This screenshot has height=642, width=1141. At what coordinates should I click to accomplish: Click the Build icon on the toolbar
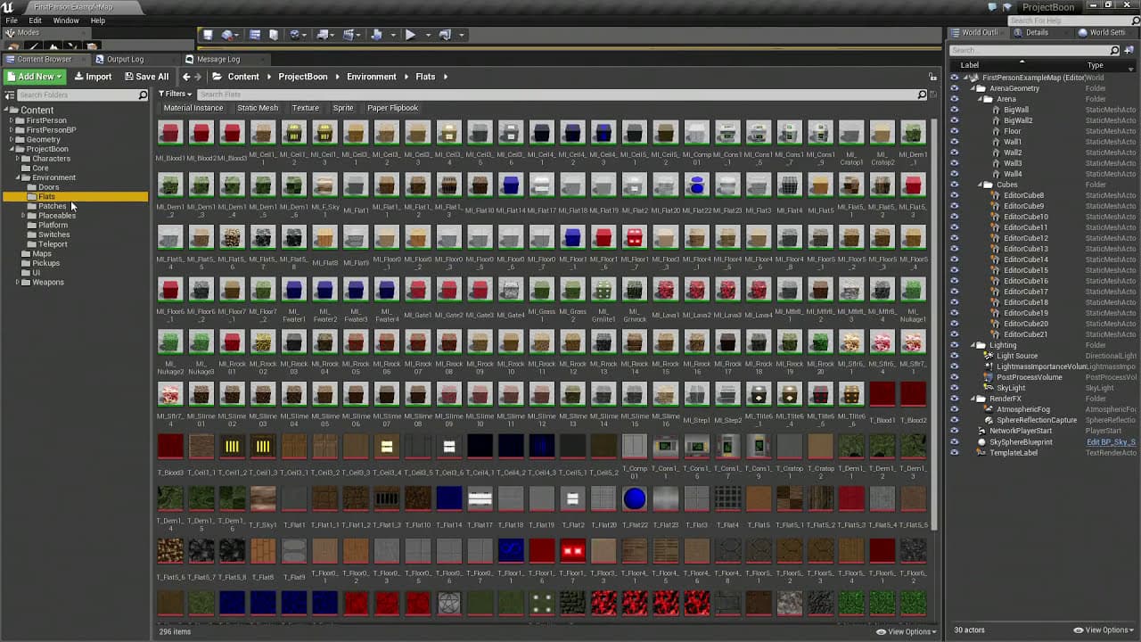point(377,34)
